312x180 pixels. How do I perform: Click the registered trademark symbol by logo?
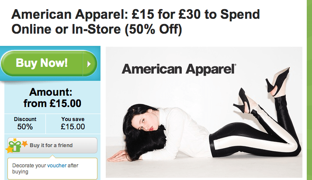pyautogui.click(x=236, y=65)
